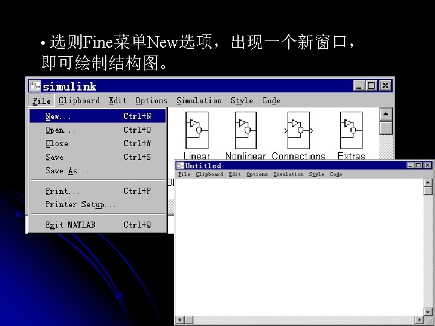
Task: Open the Nonlinear block library icon
Action: [245, 130]
